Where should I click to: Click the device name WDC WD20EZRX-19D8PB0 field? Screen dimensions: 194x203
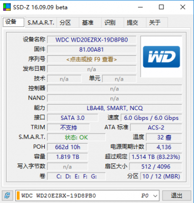click(92, 40)
